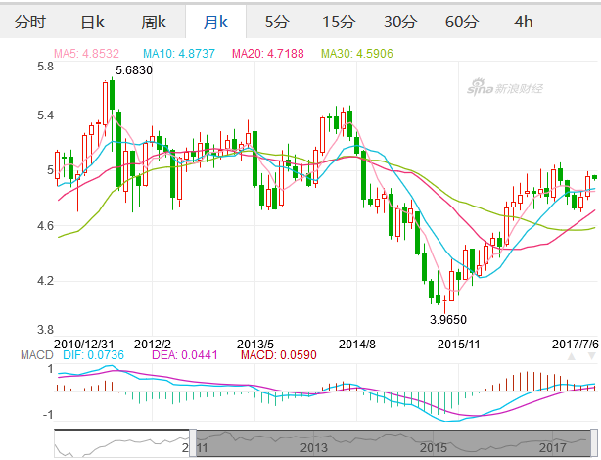The width and height of the screenshot is (601, 460).
Task: Click the MA10: 4.8737 legend label
Action: click(179, 53)
